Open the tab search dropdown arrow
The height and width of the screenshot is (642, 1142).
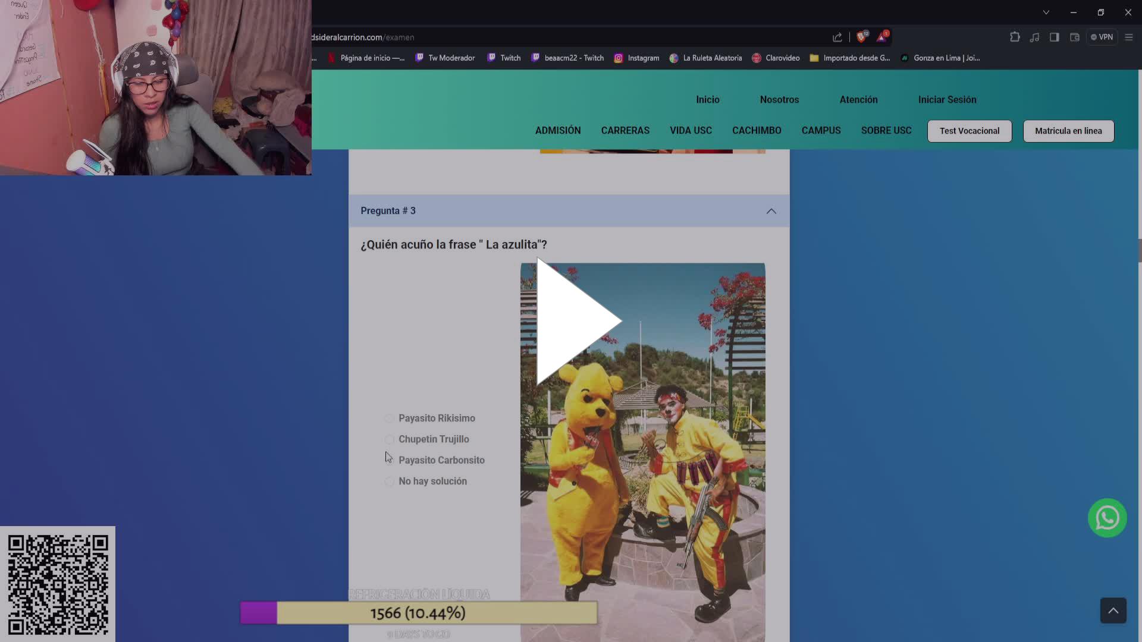1046,12
